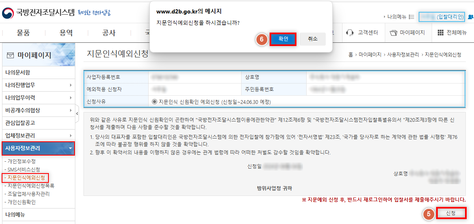This screenshot has width=474, height=224.
Task: Click the 신청일 label in the pledge
Action: pos(254,166)
